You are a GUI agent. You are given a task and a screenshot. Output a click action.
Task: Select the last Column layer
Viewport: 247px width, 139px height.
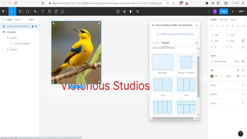click(x=14, y=49)
